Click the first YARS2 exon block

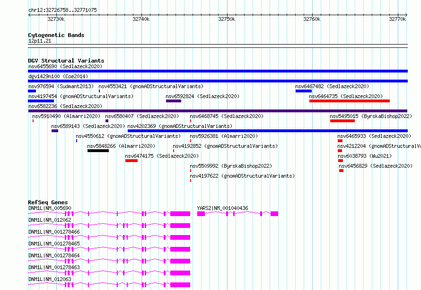(x=201, y=214)
